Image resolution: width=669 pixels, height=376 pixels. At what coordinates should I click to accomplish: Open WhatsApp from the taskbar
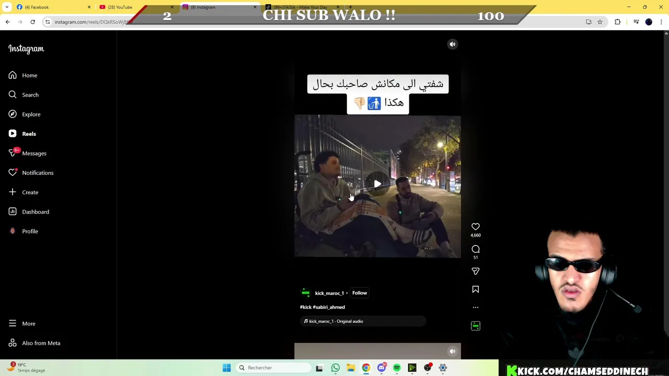coord(336,368)
